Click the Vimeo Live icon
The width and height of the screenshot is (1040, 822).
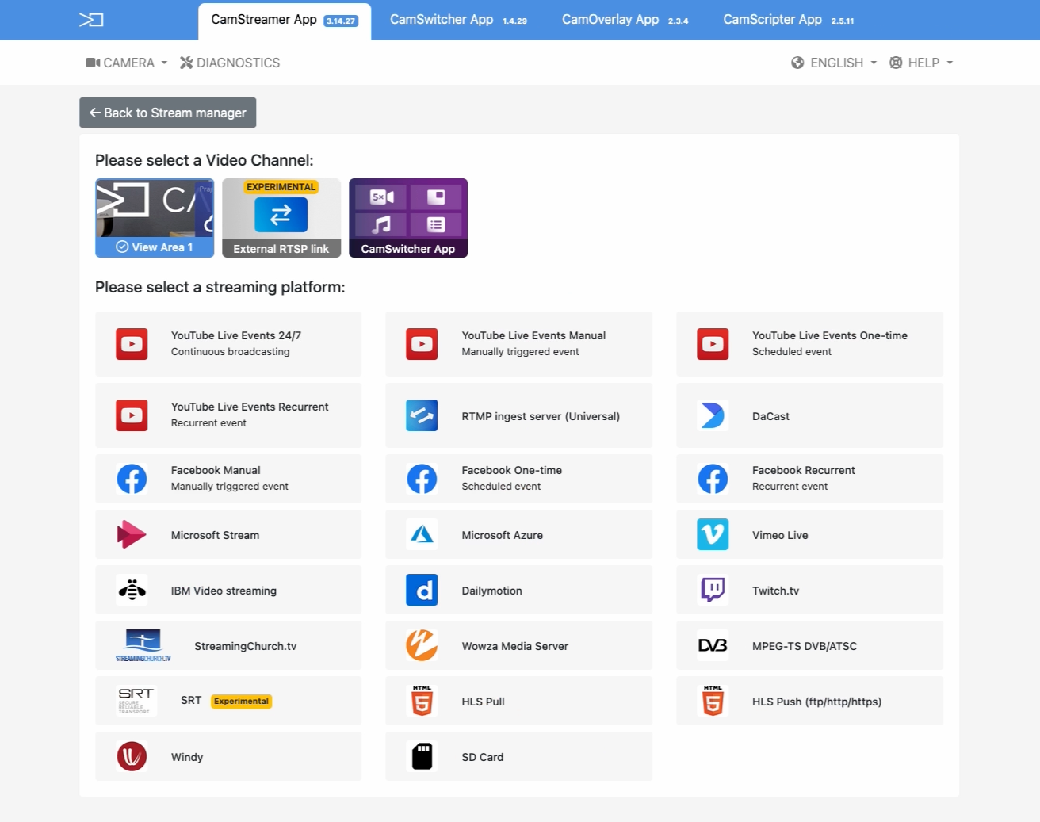713,534
